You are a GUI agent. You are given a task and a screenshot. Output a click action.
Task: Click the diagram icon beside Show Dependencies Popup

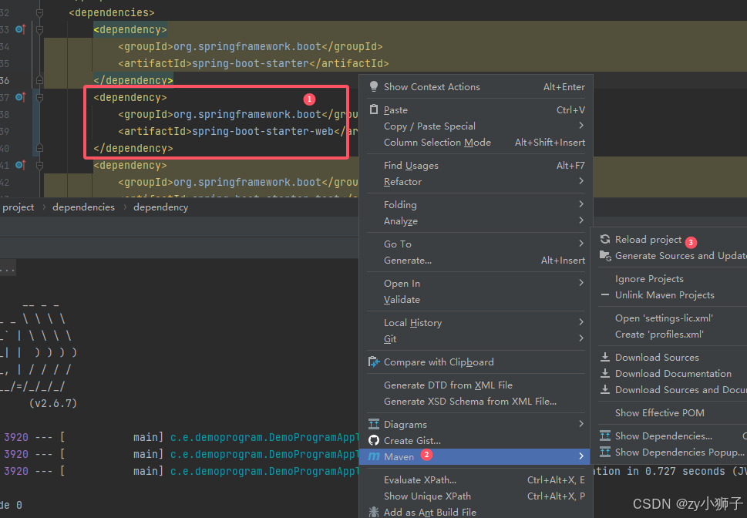click(x=605, y=452)
